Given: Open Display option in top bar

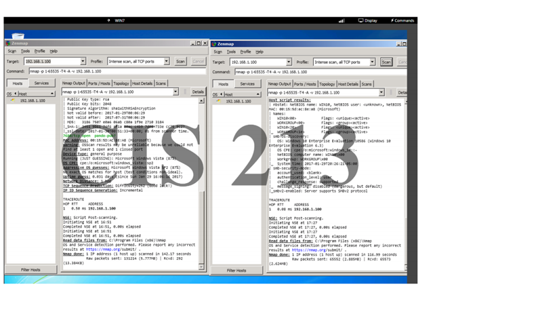Looking at the screenshot, I should coord(368,20).
